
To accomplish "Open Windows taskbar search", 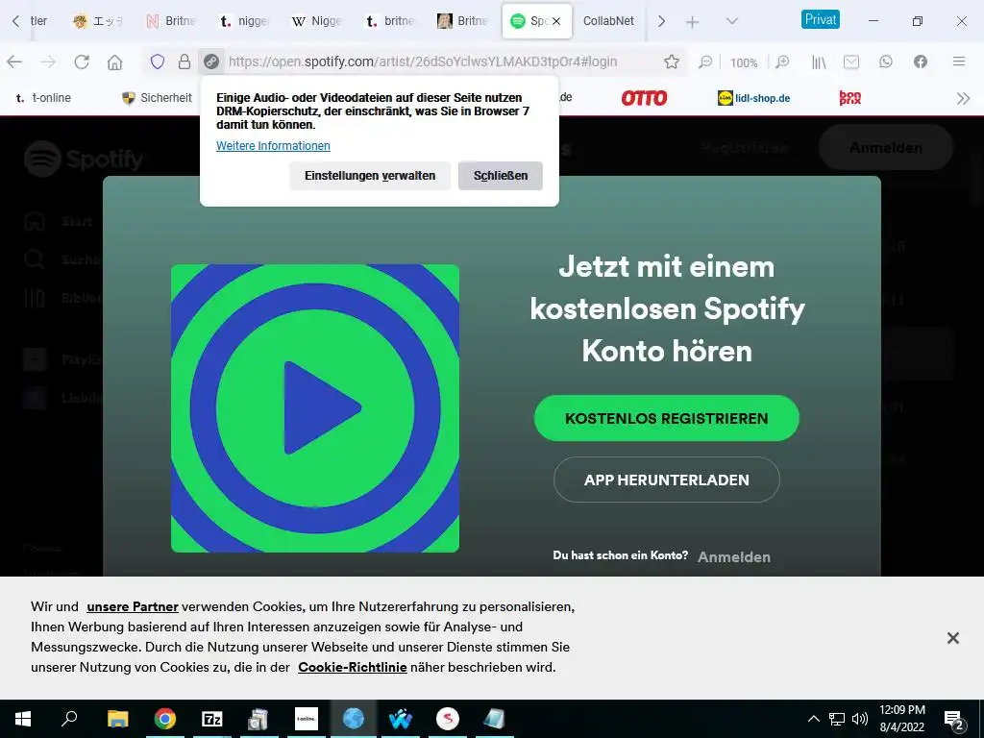I will (x=69, y=719).
